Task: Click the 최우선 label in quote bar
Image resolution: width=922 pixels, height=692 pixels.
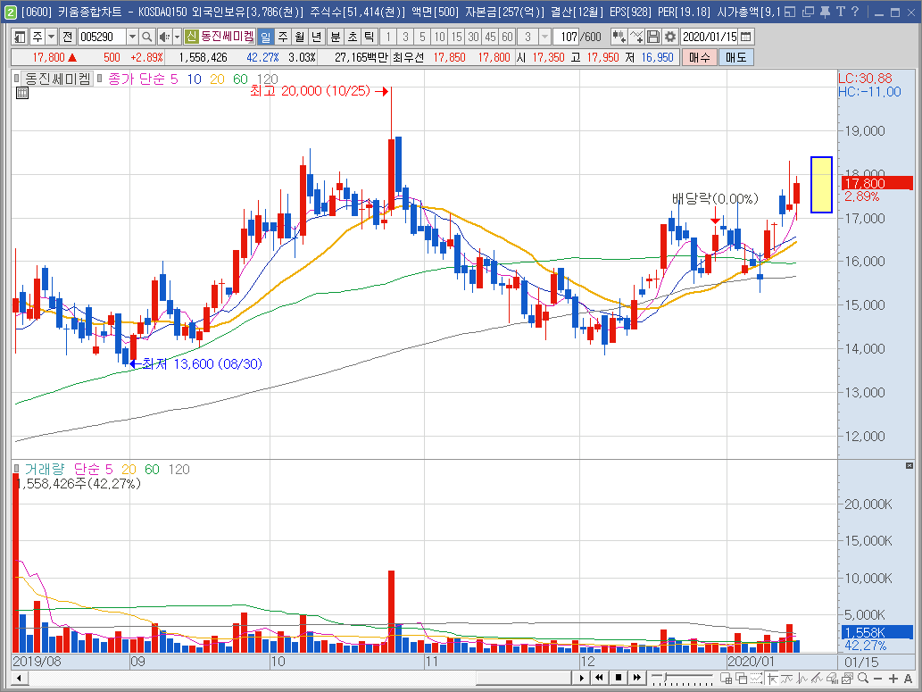Action: click(x=408, y=57)
